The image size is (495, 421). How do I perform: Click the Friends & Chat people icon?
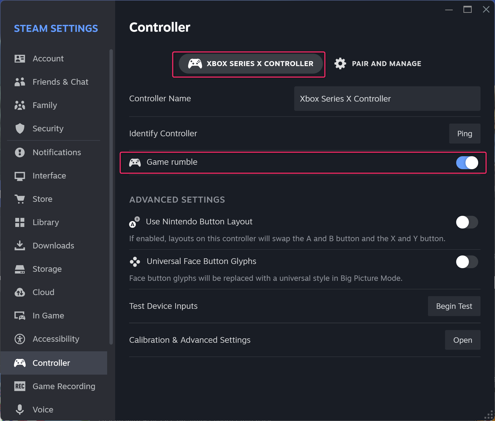pyautogui.click(x=20, y=82)
